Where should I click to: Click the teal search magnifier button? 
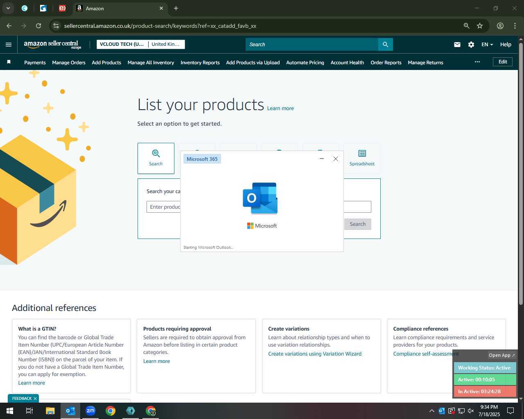(x=385, y=44)
